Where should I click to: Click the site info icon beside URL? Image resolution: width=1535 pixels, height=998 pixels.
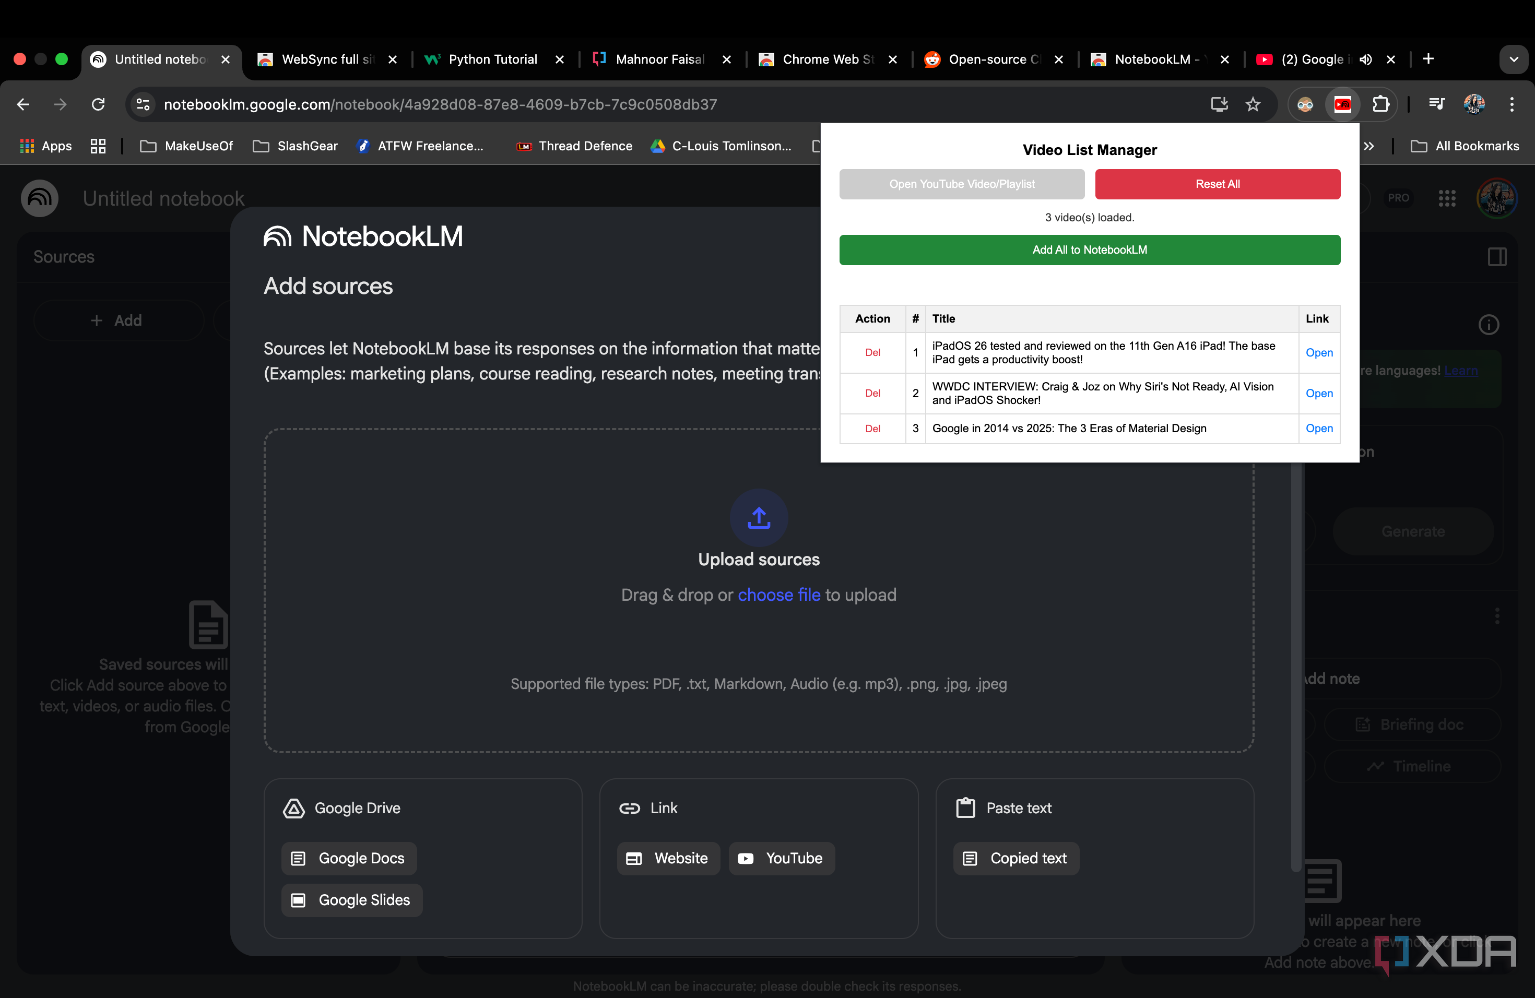[143, 104]
